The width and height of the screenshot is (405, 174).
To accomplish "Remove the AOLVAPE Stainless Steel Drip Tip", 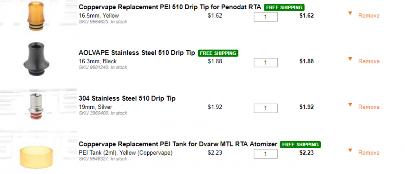I will coord(369,61).
